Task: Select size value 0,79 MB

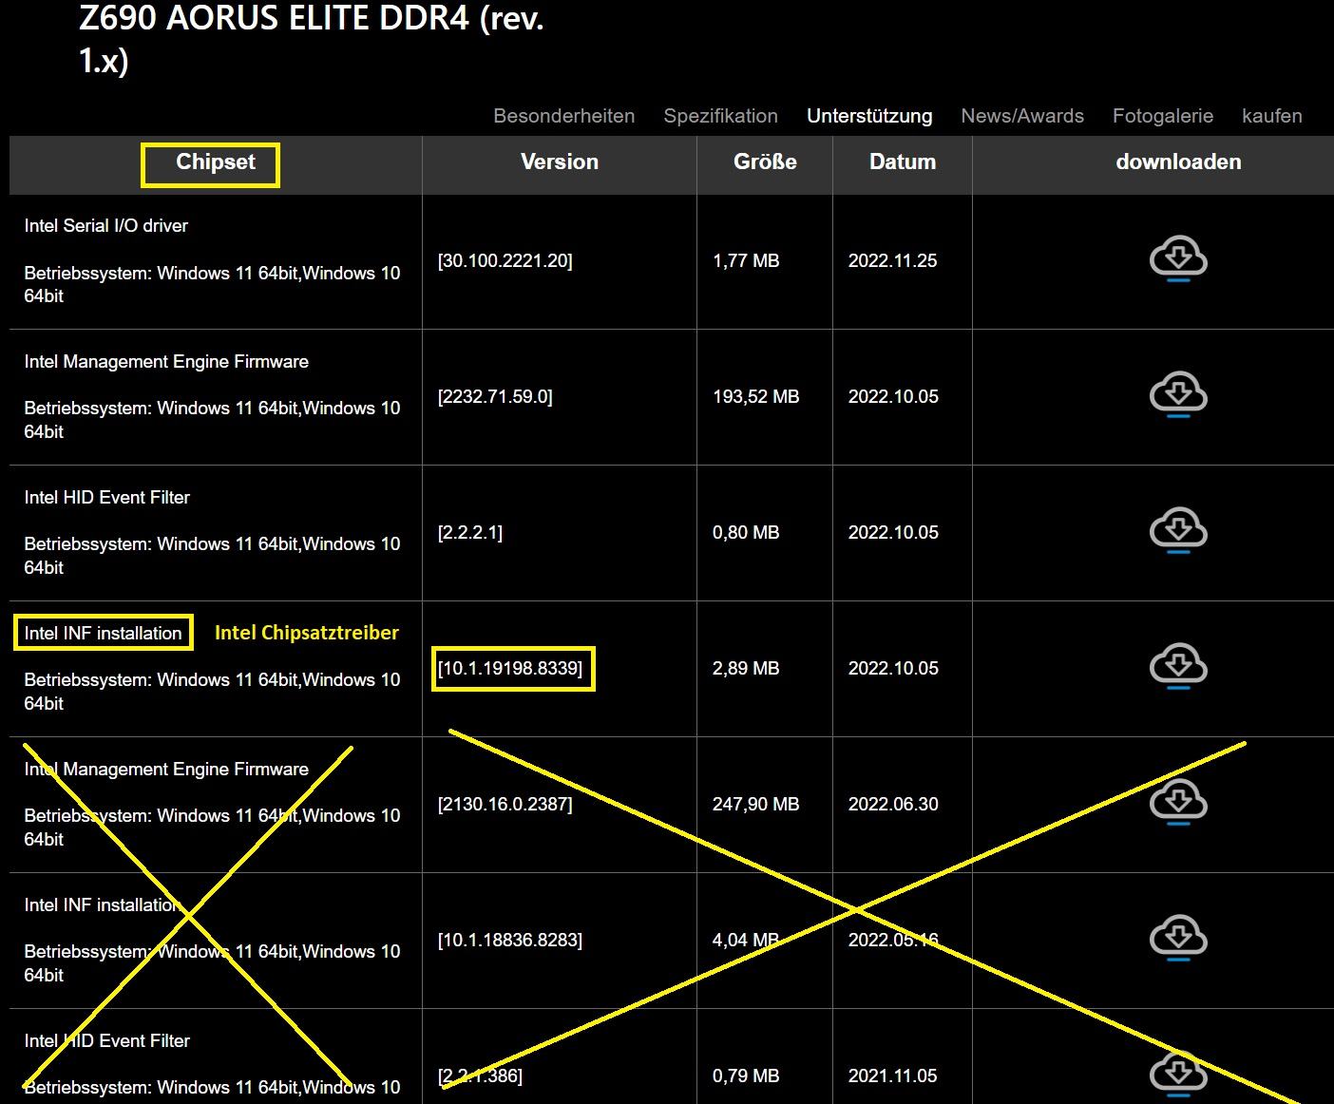Action: click(746, 1075)
